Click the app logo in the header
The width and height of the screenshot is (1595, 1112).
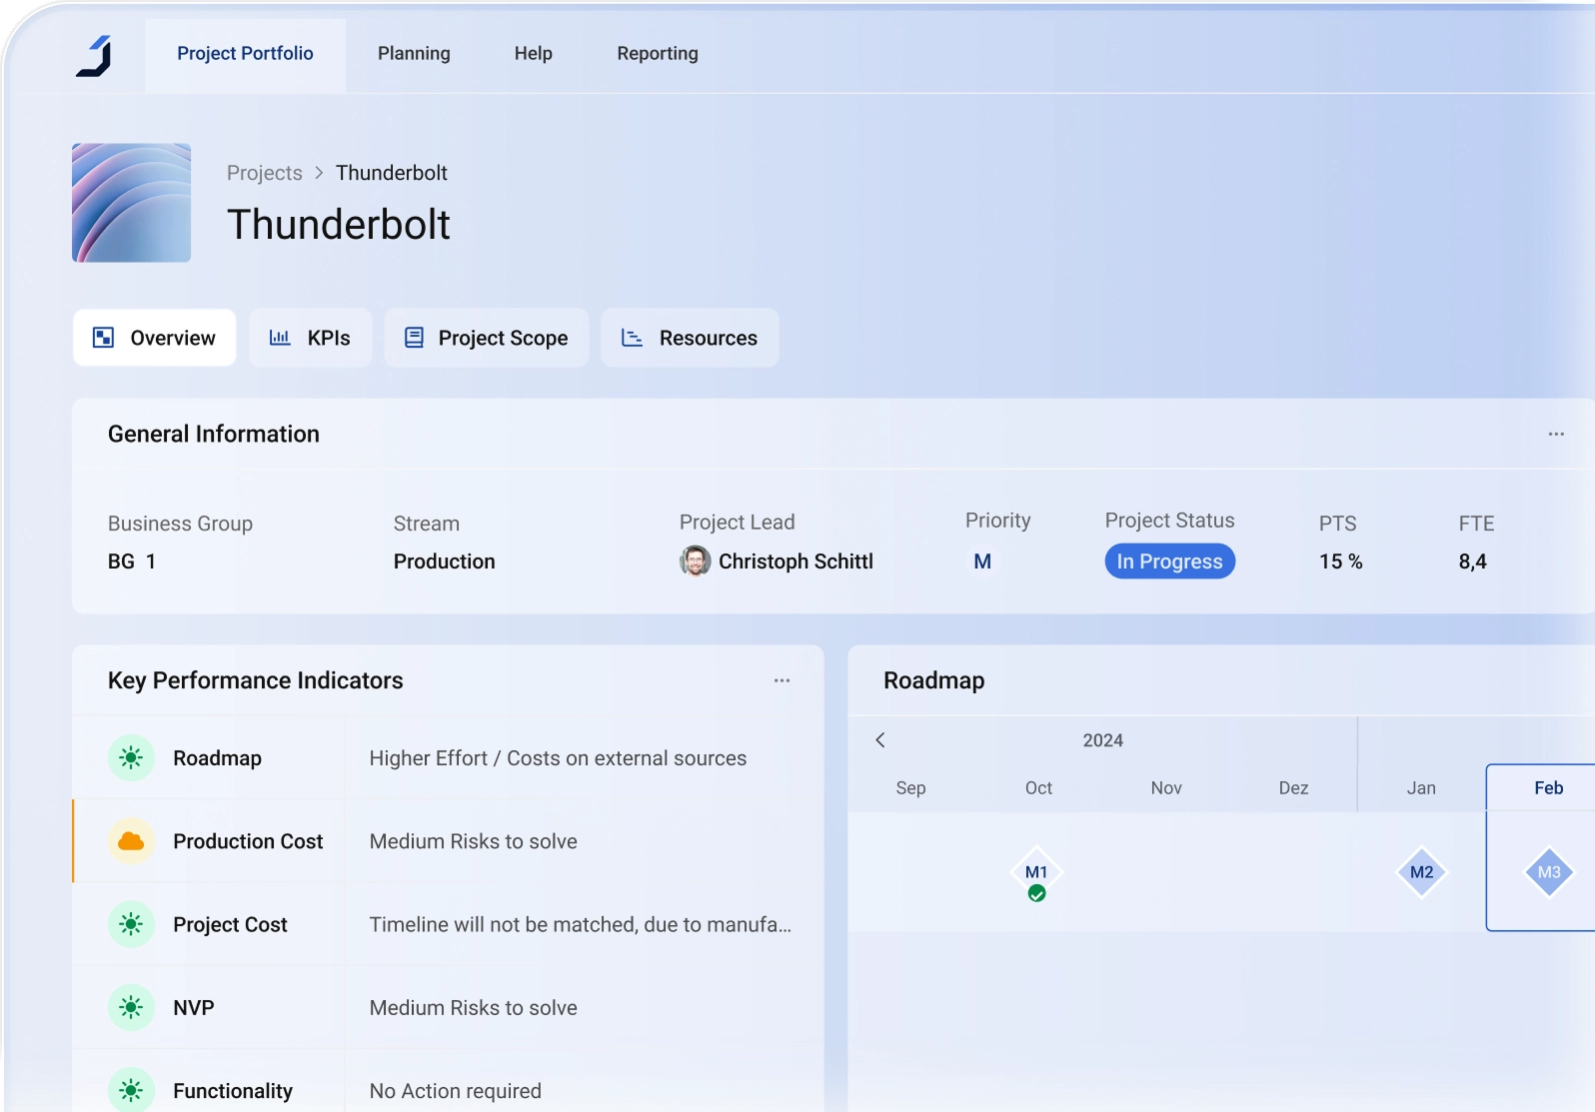click(x=94, y=56)
